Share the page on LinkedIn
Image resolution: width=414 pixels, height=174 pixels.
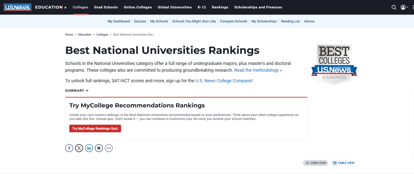(89, 148)
